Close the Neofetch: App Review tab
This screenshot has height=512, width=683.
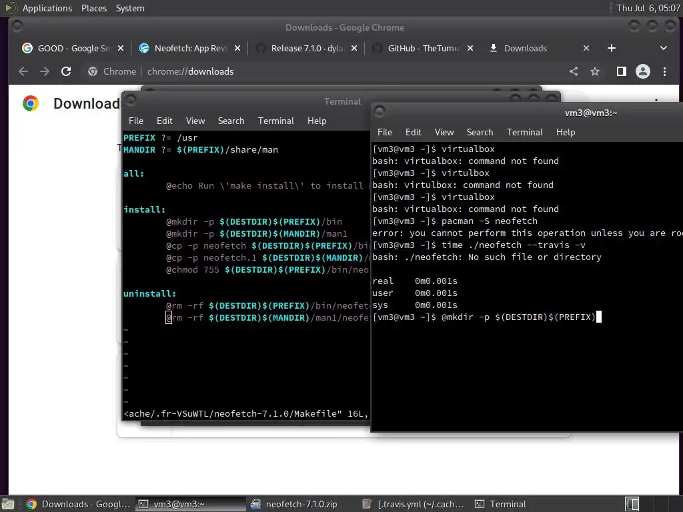(237, 48)
